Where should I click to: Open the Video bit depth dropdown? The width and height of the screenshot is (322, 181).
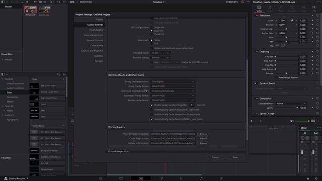[x=160, y=53]
